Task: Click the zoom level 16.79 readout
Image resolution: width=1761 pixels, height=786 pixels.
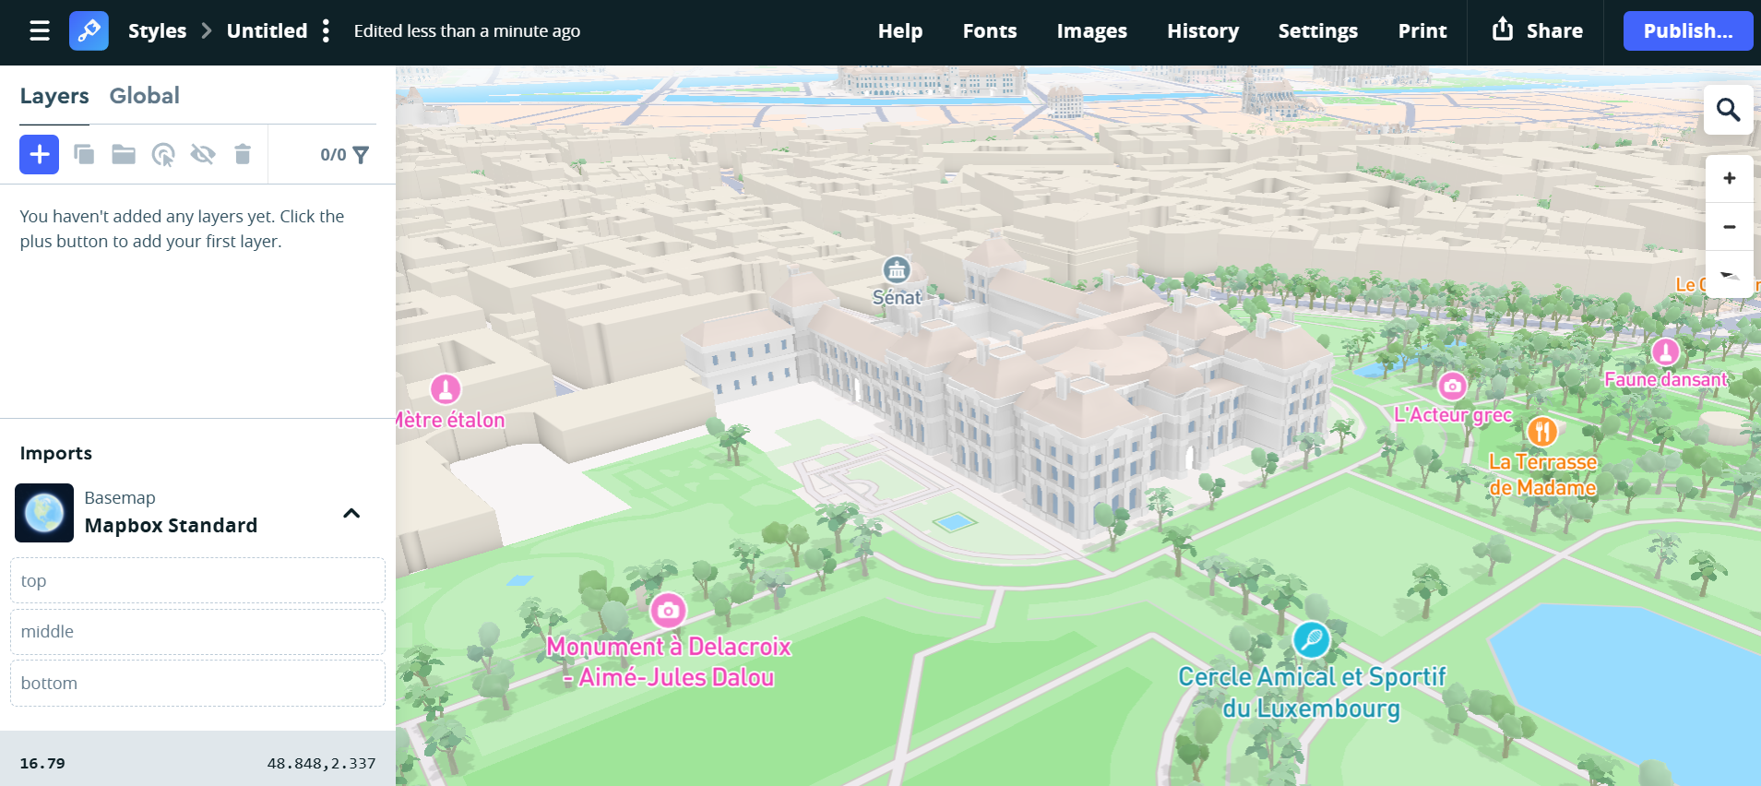Action: tap(42, 764)
